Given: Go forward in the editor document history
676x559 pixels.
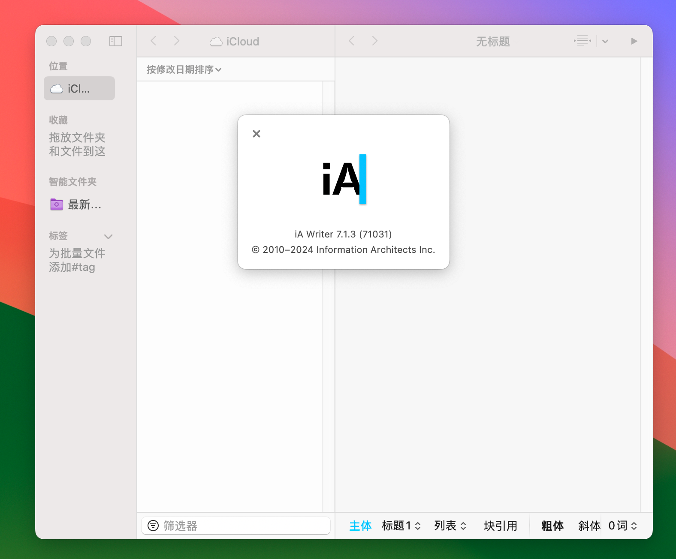Looking at the screenshot, I should tap(374, 41).
